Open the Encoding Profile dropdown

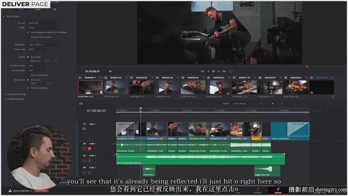click(x=35, y=66)
